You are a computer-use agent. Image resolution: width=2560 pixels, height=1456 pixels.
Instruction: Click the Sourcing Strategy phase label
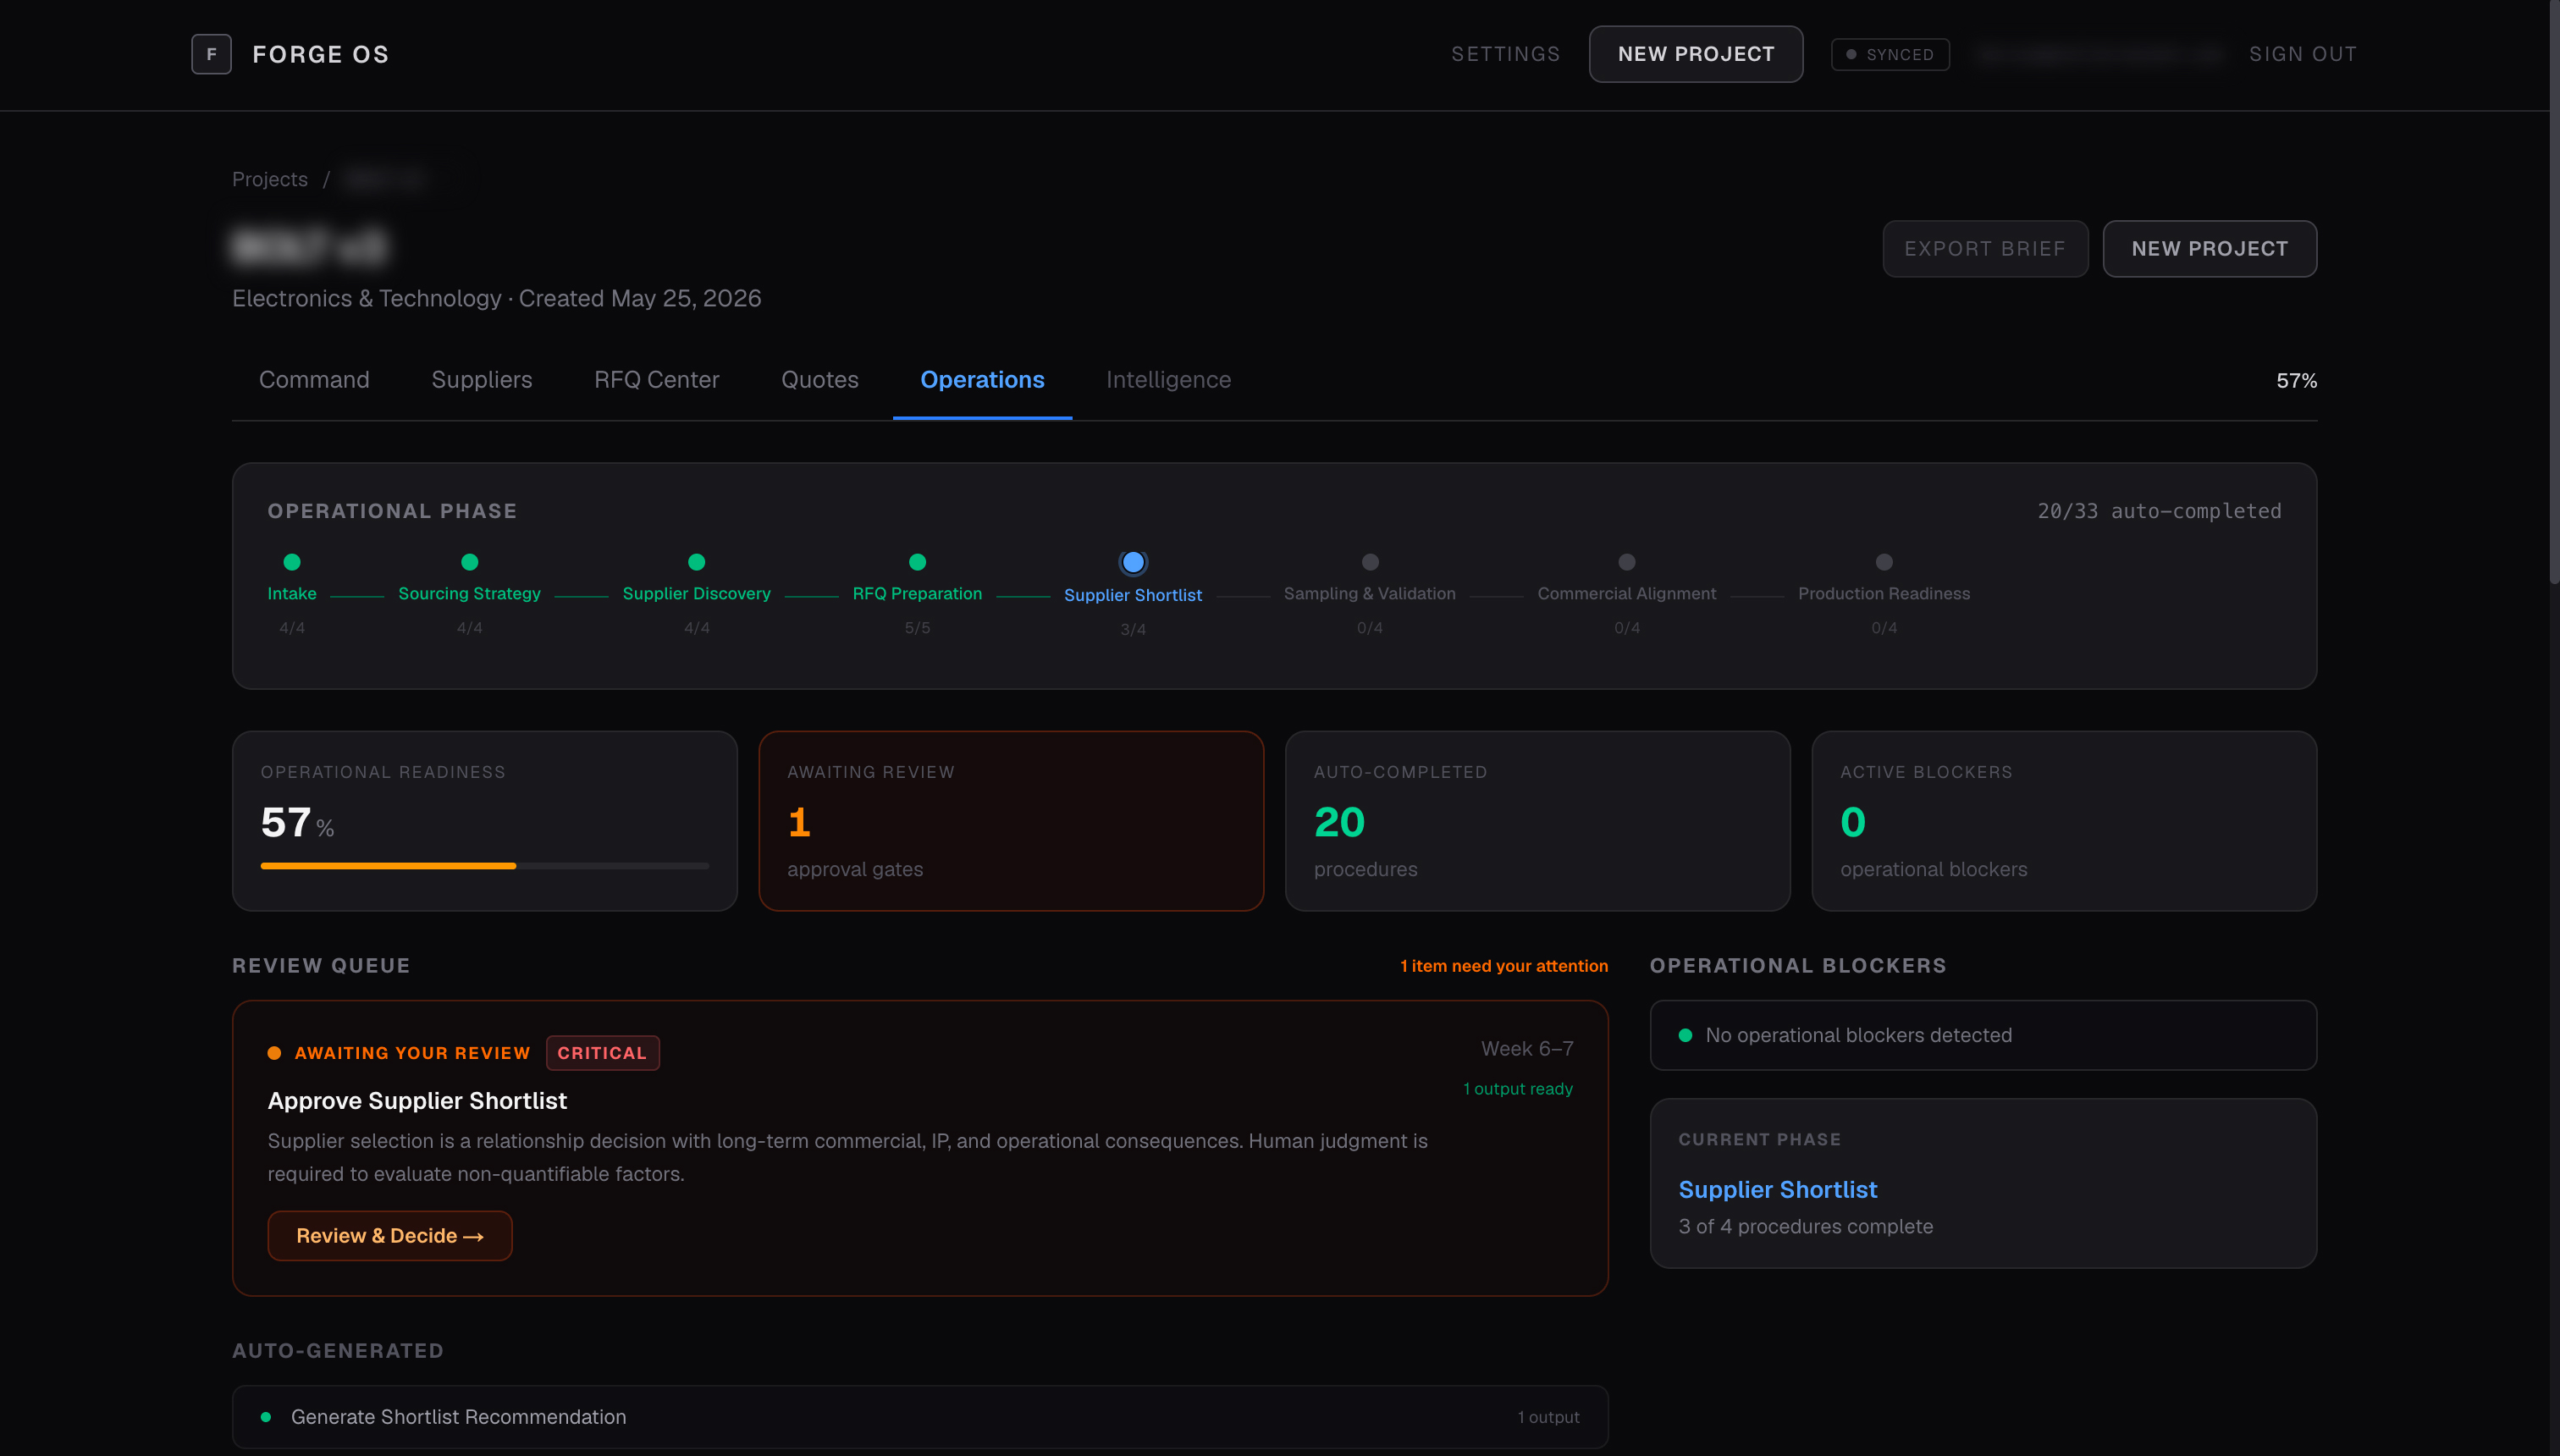(x=470, y=594)
